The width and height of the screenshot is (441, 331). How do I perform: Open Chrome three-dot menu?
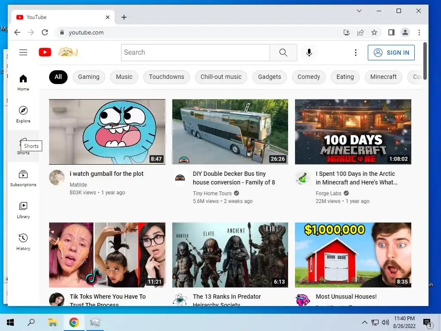tap(419, 32)
